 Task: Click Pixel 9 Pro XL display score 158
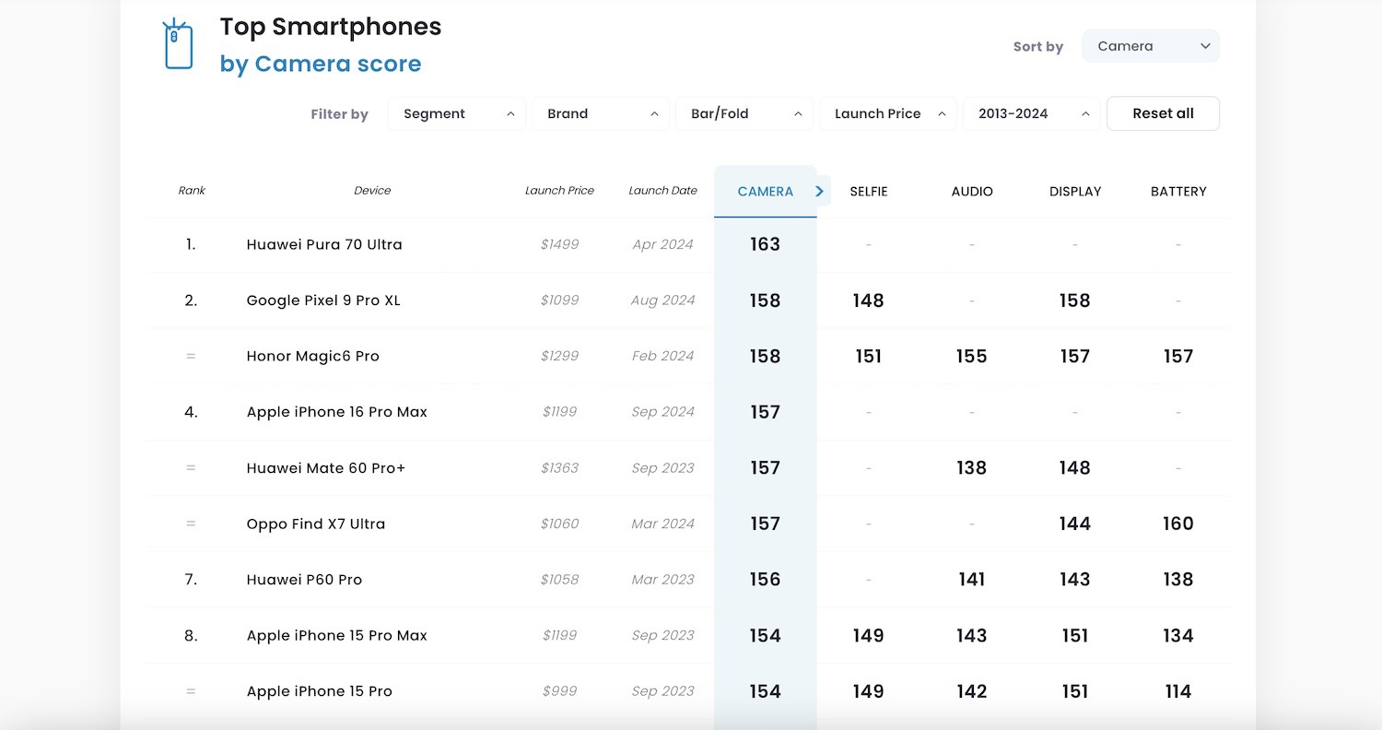tap(1074, 300)
